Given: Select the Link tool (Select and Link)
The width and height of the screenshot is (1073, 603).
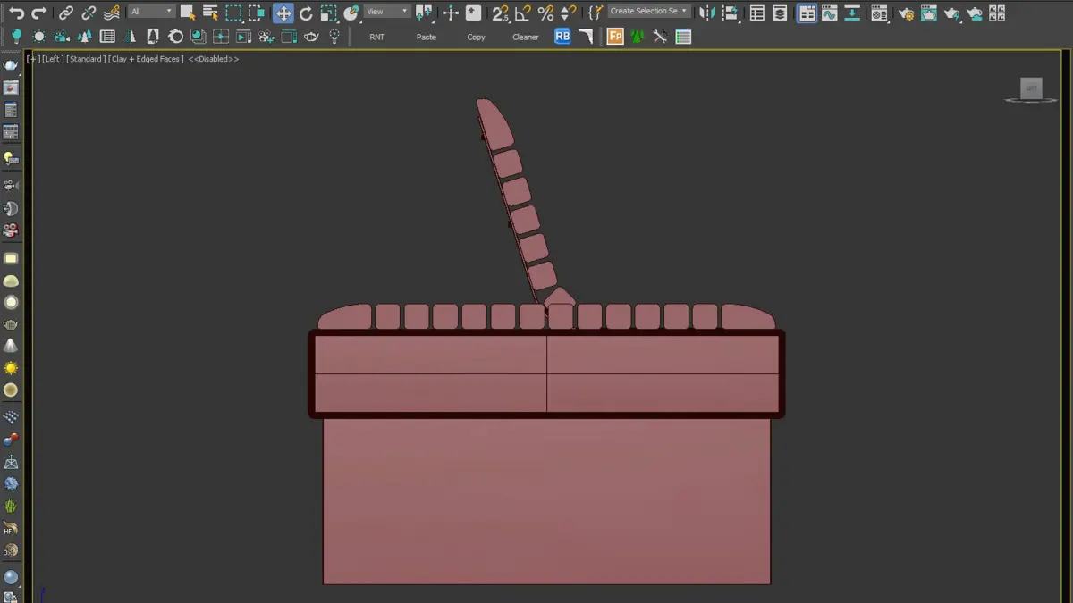Looking at the screenshot, I should click(x=66, y=13).
